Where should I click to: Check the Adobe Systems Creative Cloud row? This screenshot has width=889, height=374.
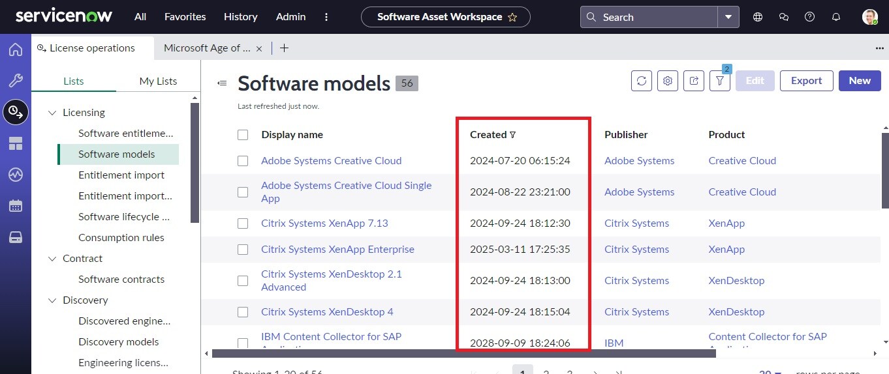coord(243,161)
